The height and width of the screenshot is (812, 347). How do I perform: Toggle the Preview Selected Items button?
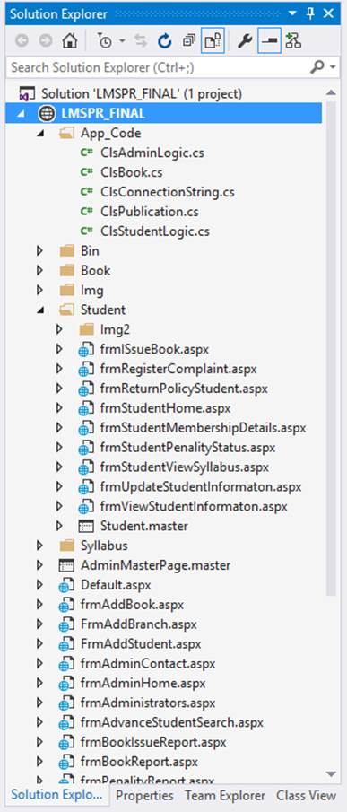pyautogui.click(x=269, y=41)
